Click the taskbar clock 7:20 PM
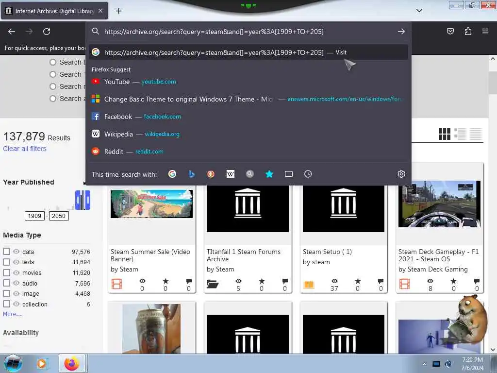This screenshot has height=373, width=497. 472,360
